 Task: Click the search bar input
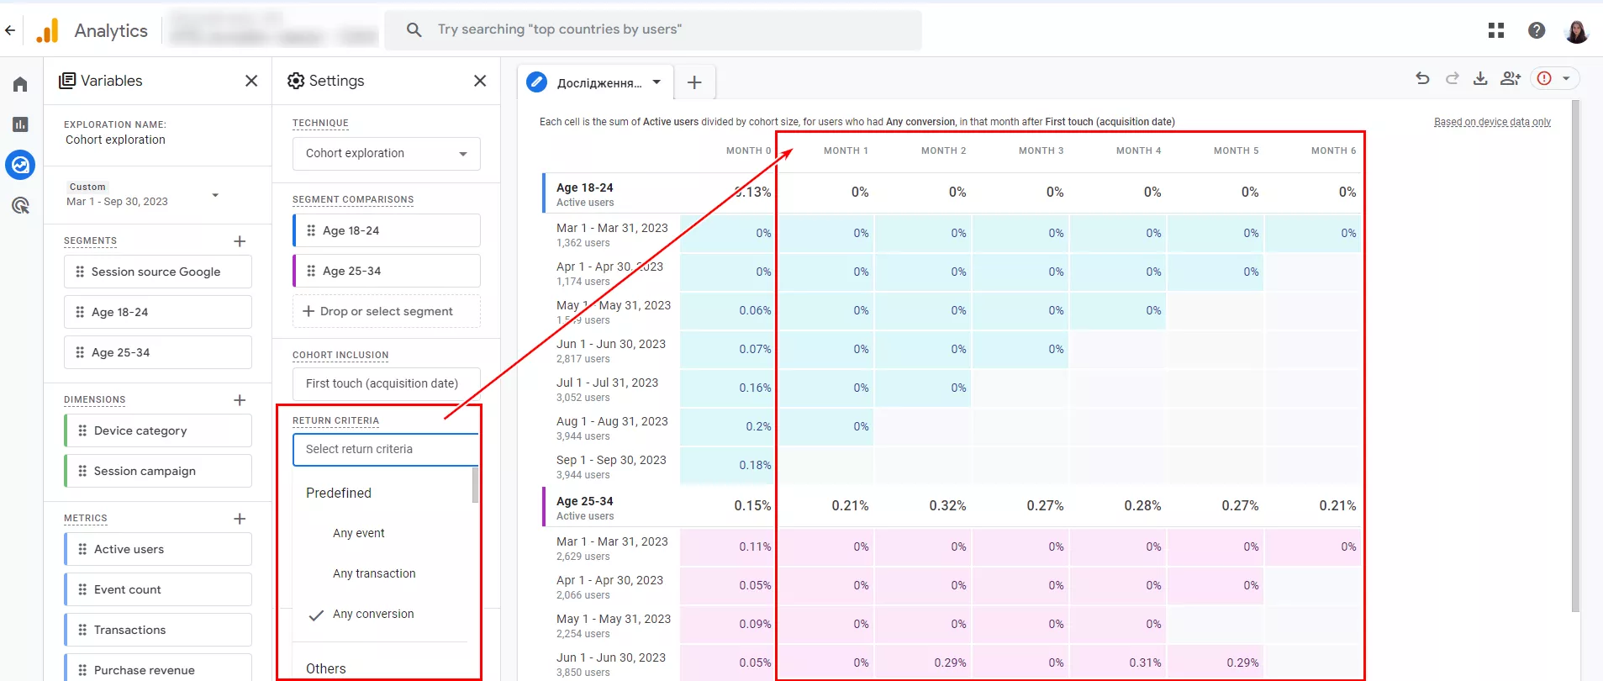pyautogui.click(x=653, y=30)
